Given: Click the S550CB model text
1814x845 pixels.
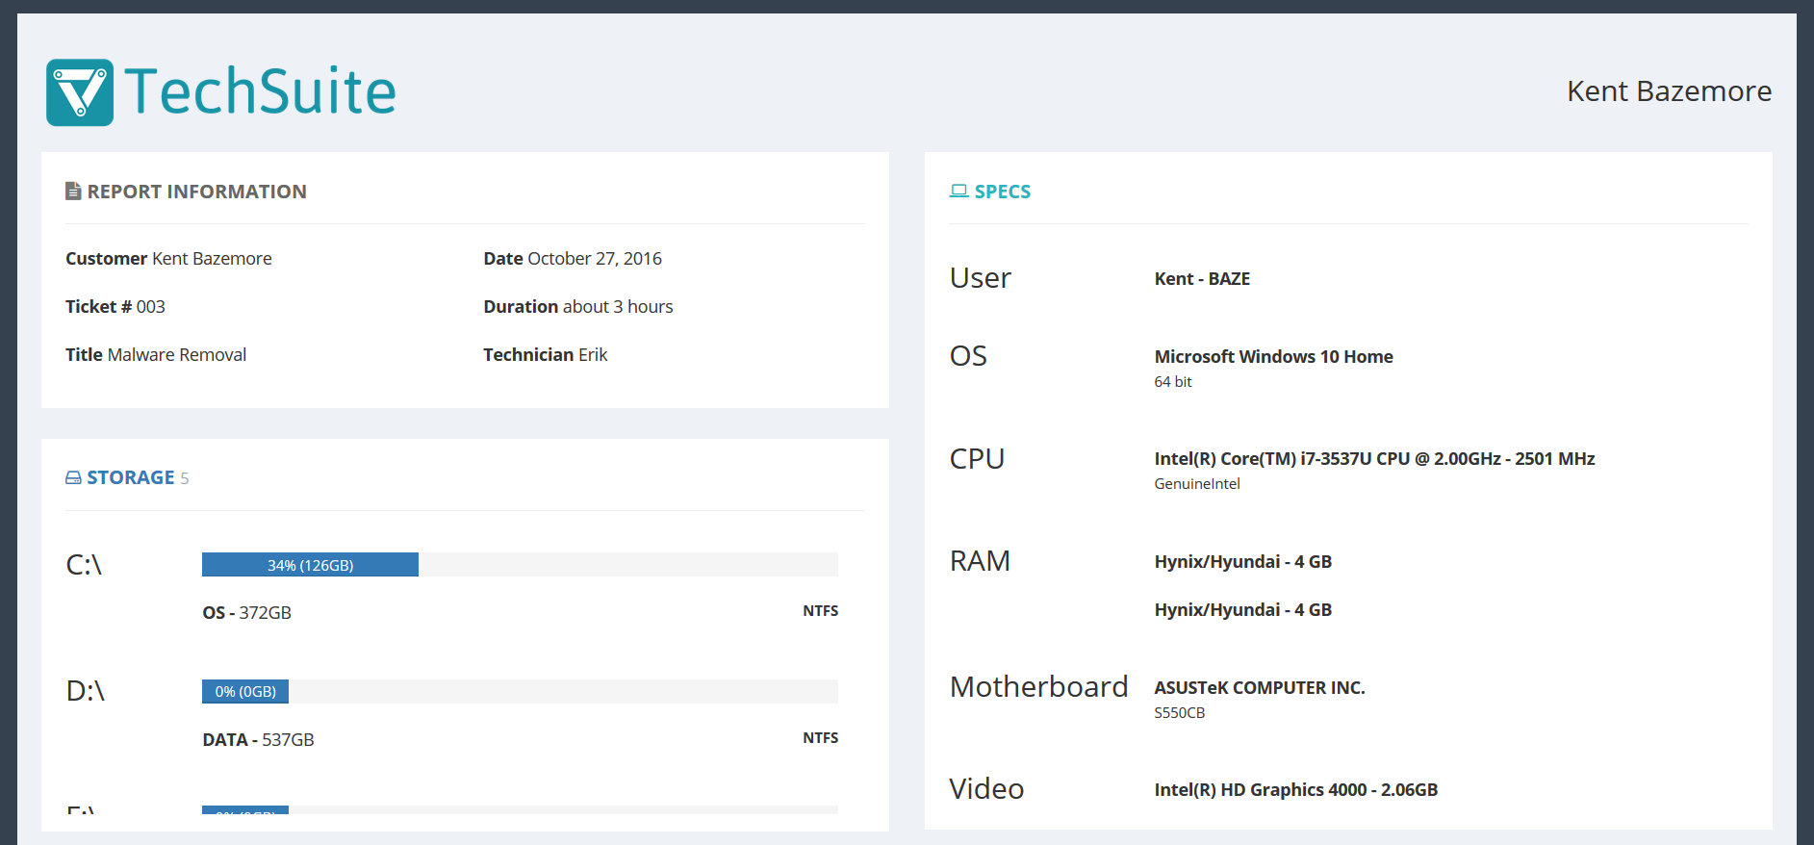Looking at the screenshot, I should 1180,712.
